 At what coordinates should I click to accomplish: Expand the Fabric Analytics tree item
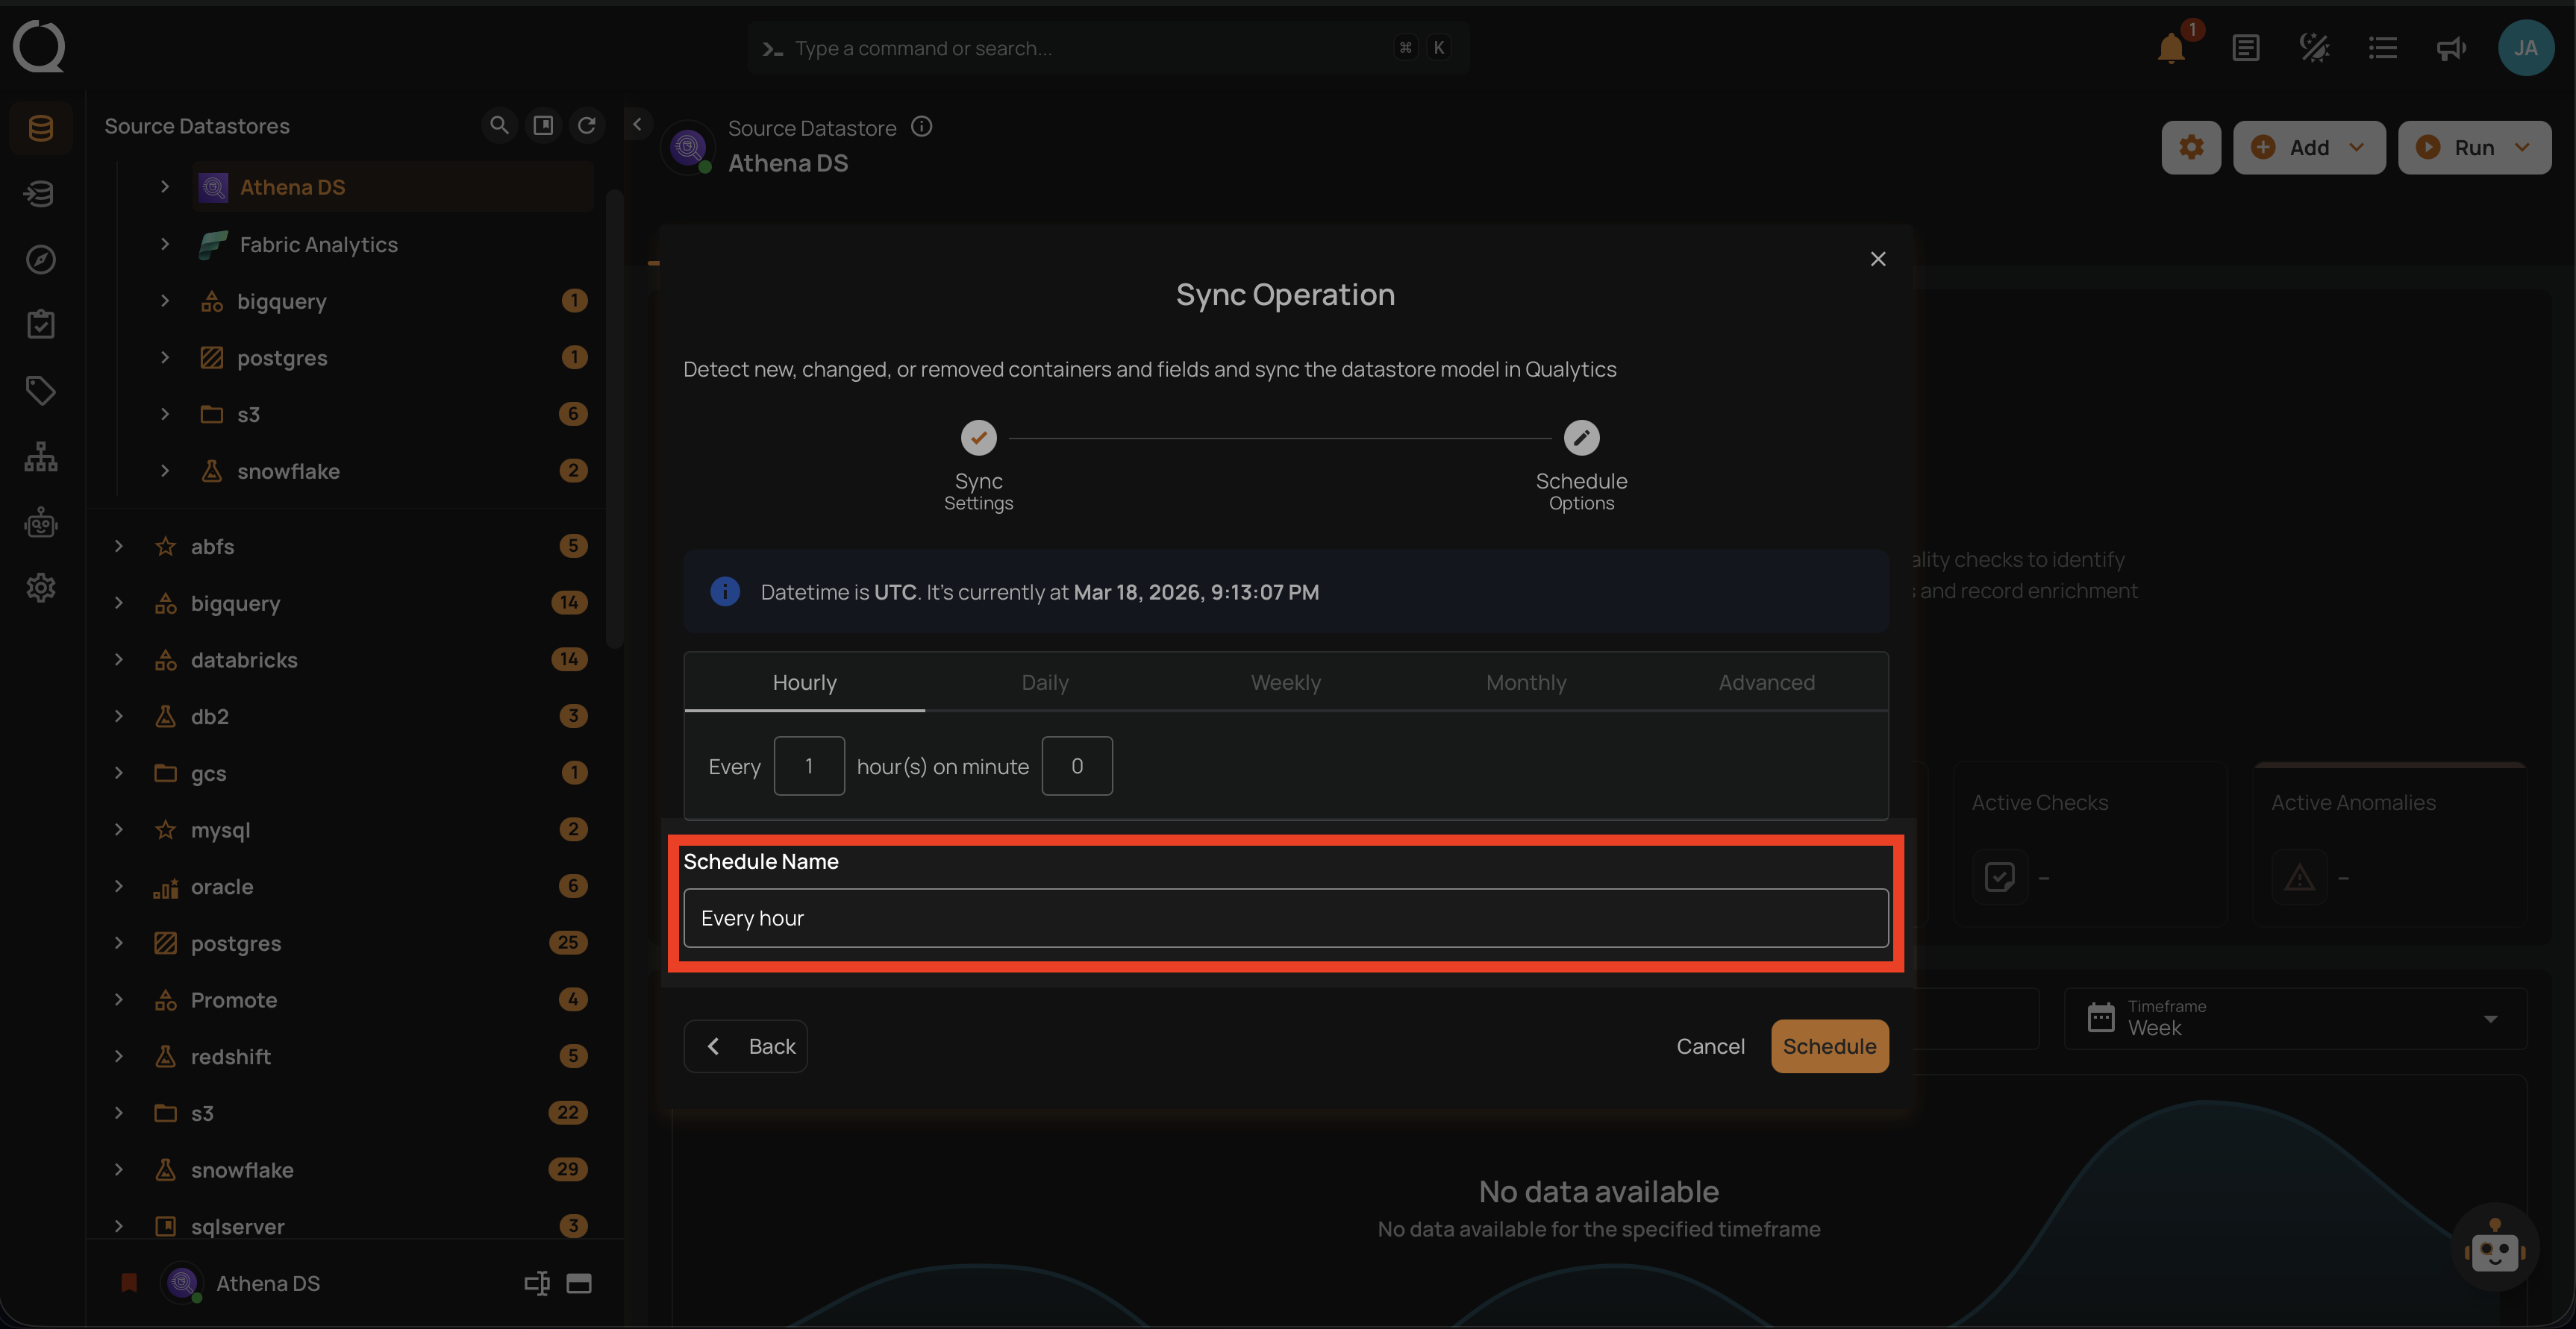[165, 244]
